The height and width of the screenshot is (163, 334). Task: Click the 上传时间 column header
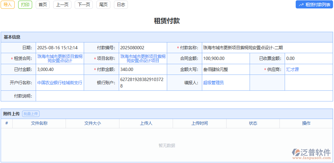pyautogui.click(x=200, y=123)
